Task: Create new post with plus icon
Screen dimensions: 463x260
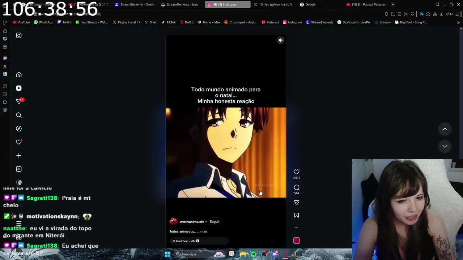Action: [19, 156]
